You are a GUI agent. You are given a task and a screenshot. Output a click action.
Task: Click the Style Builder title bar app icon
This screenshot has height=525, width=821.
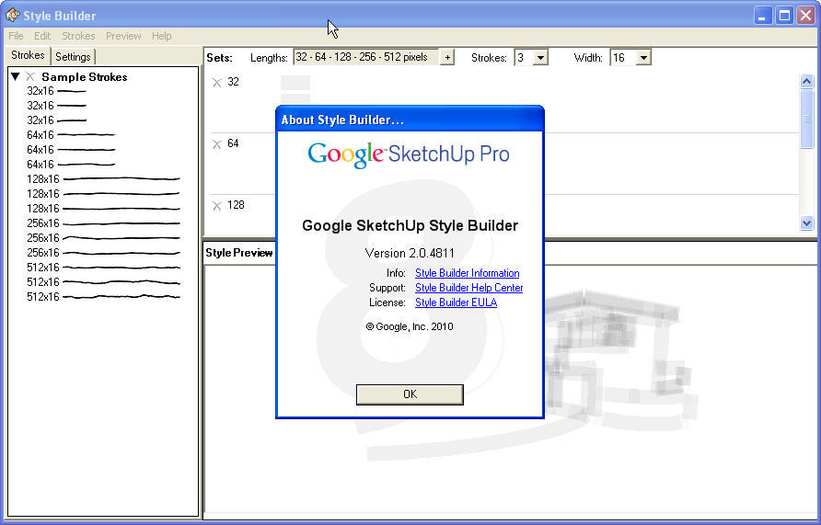tap(13, 15)
